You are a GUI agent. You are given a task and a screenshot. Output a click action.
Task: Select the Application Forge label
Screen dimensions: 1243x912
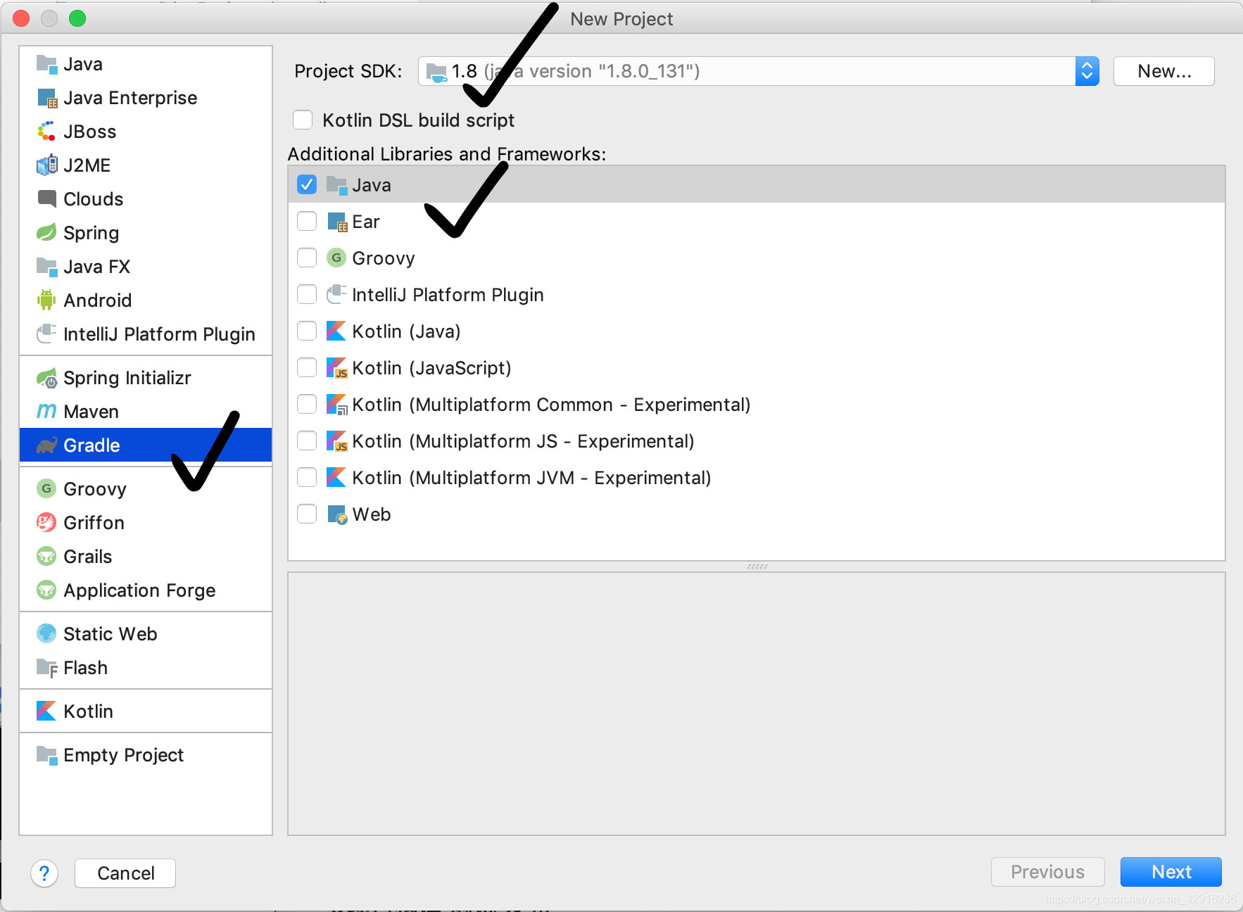tap(139, 590)
